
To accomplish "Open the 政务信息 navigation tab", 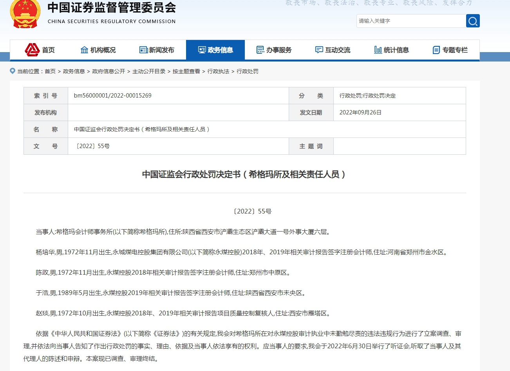I will 215,50.
